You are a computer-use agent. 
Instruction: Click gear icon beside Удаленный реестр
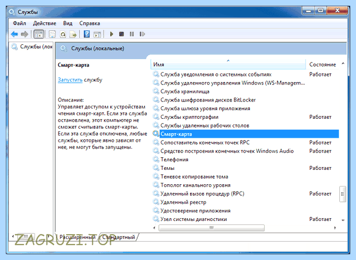coord(156,202)
